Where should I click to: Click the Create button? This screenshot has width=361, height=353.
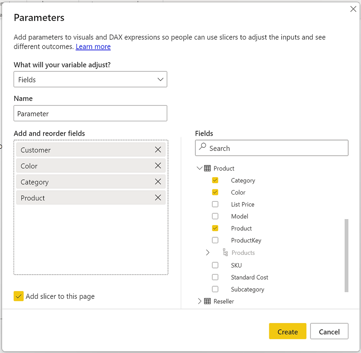tap(287, 331)
